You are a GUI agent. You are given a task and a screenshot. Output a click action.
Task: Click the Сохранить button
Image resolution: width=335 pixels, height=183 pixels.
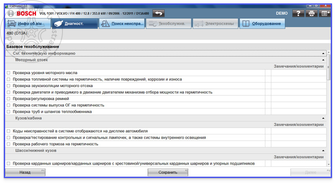coord(168,173)
